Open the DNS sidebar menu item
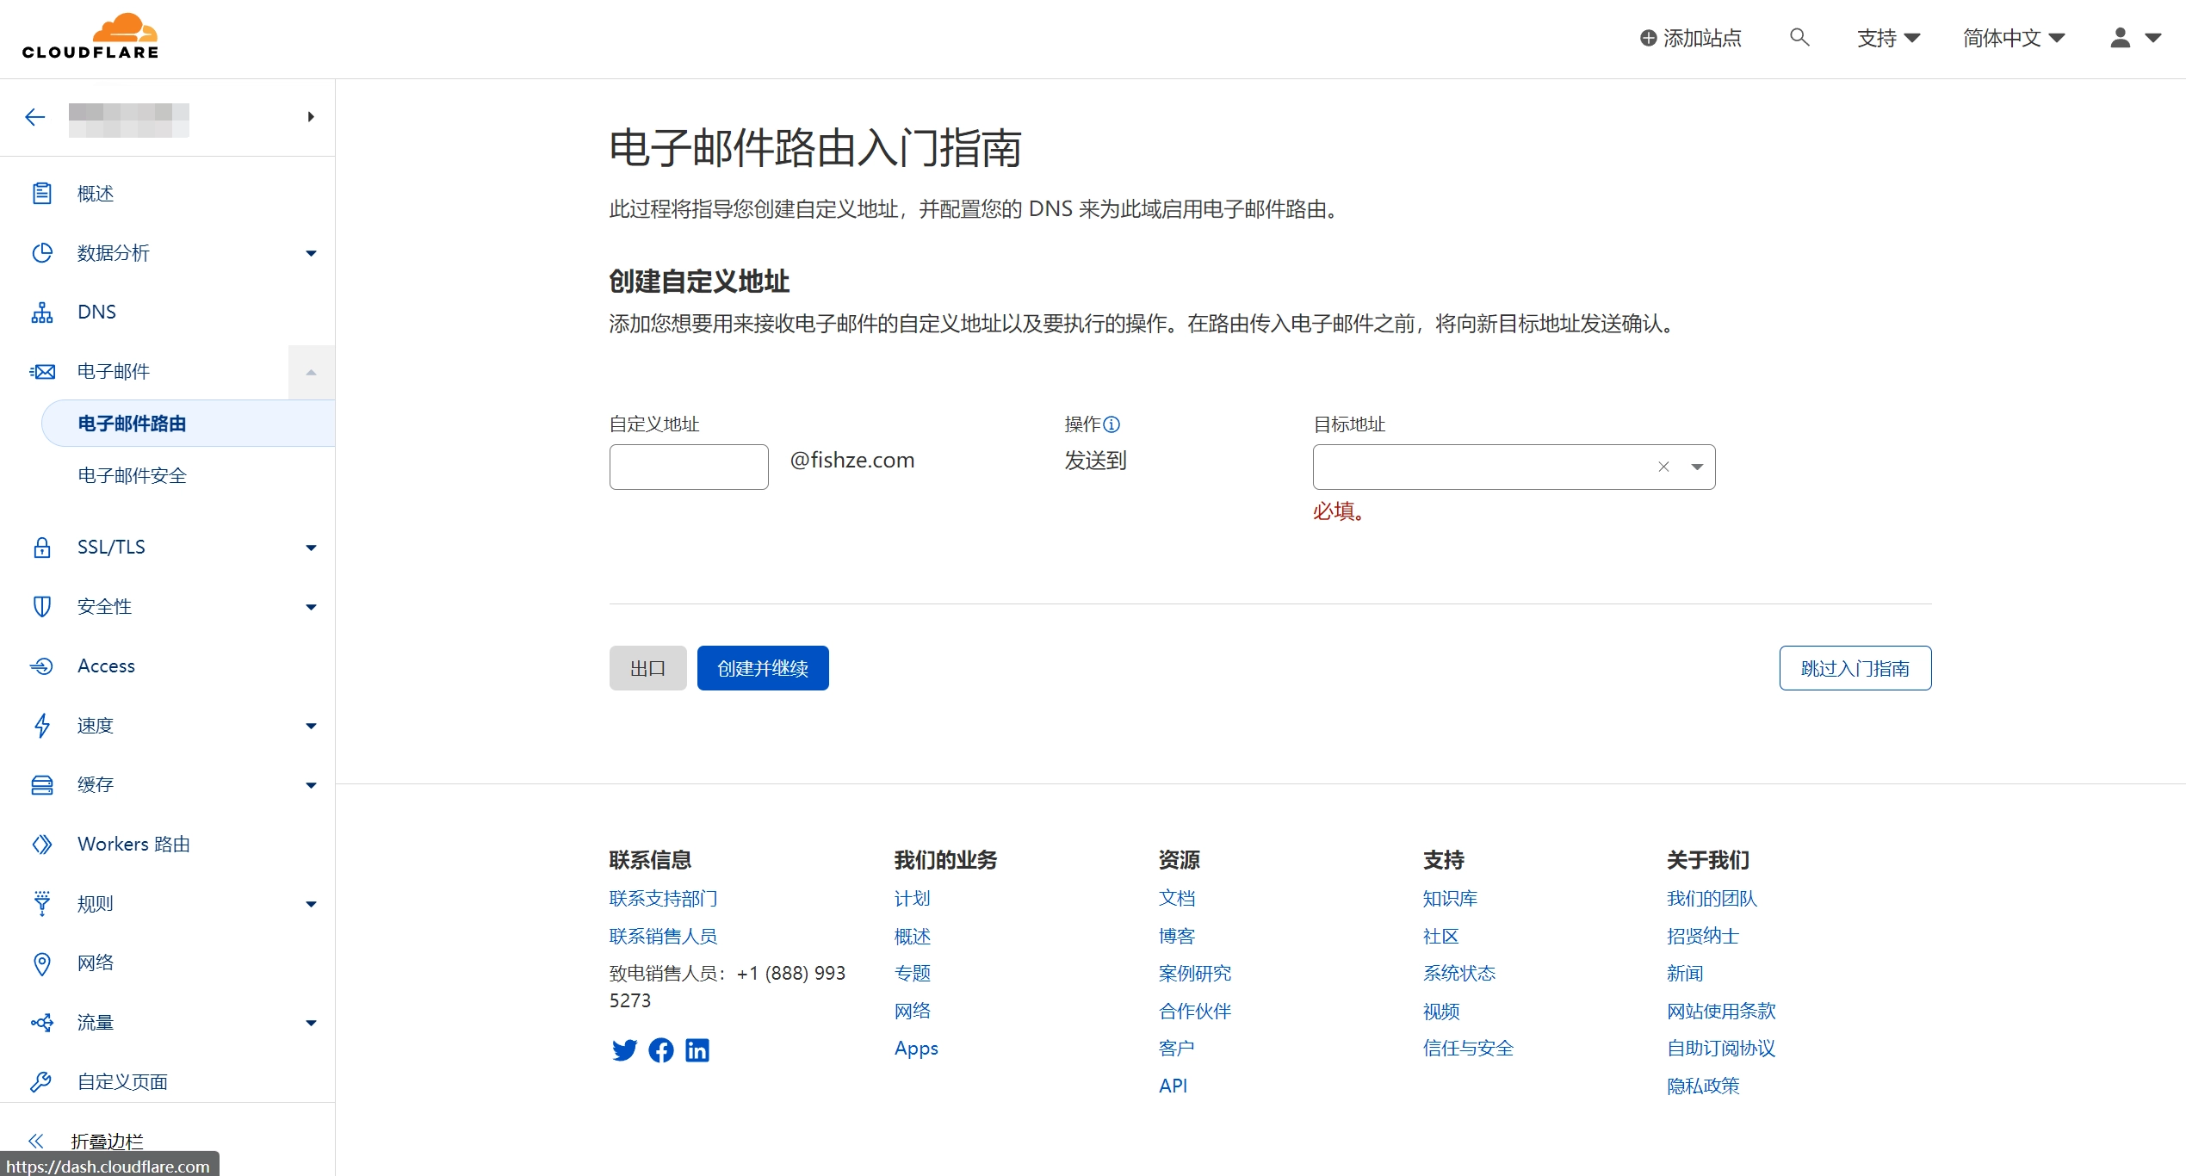 tap(96, 312)
